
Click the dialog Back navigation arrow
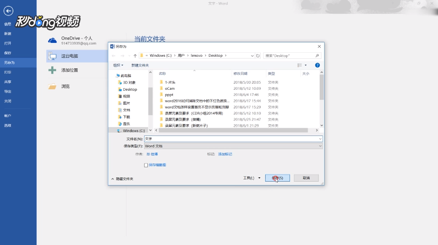pyautogui.click(x=114, y=56)
